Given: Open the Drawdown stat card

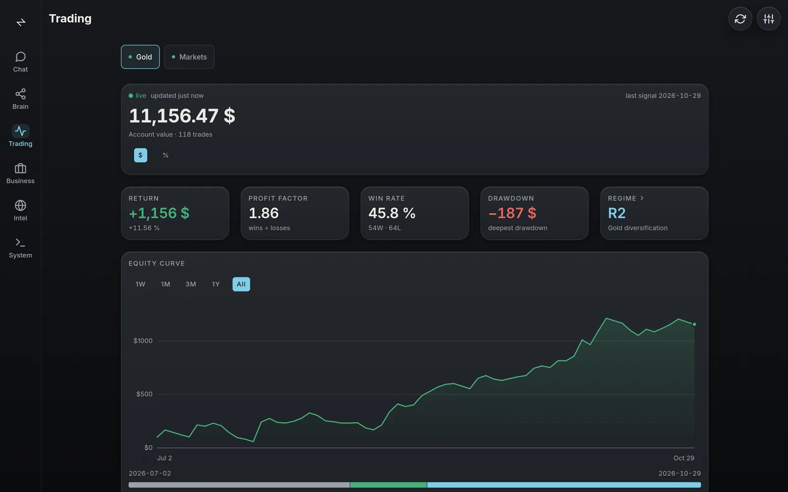Looking at the screenshot, I should click(534, 213).
